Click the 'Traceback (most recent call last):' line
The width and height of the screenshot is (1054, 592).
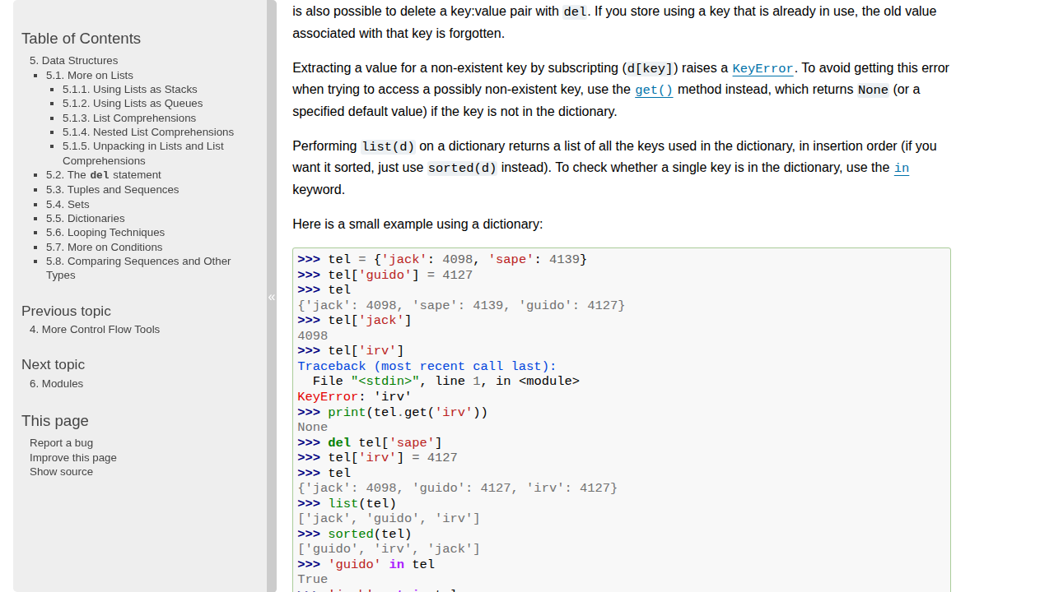click(427, 367)
